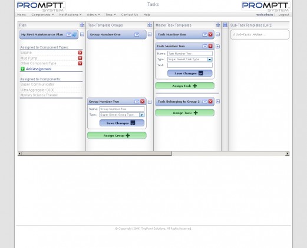Select the Ultra Aggregator 9000 component row
The image size is (307, 248).
[51, 90]
